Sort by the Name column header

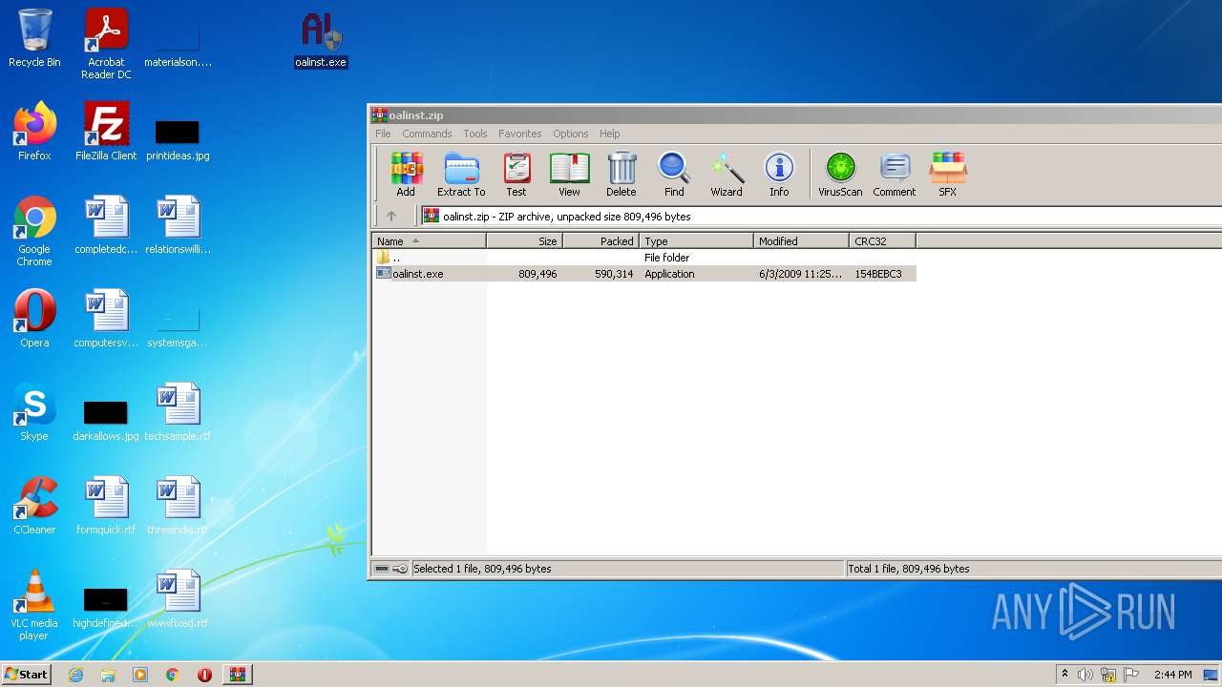tap(430, 241)
